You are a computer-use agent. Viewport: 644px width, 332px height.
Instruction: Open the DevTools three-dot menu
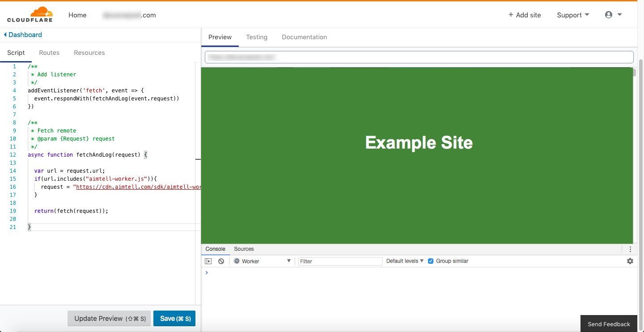[630, 249]
